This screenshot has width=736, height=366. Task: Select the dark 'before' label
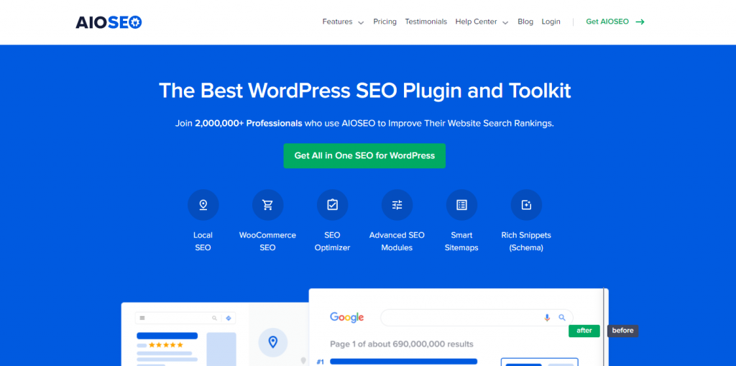point(623,331)
